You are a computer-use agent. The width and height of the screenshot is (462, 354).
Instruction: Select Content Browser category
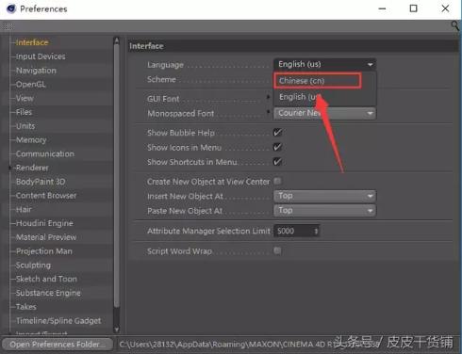point(46,196)
